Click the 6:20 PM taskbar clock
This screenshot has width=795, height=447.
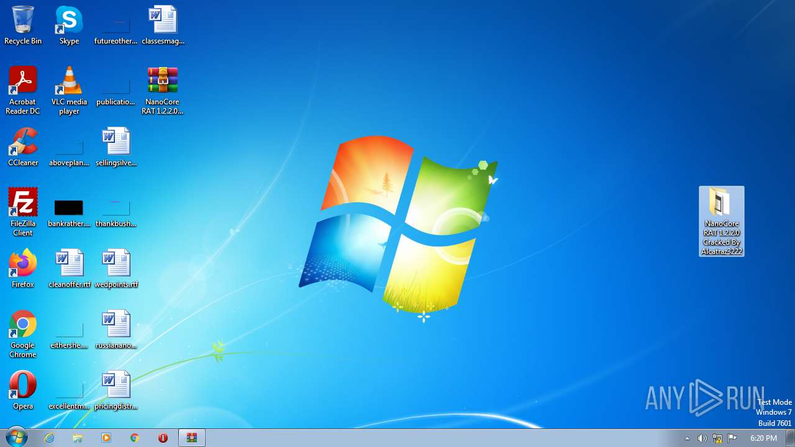click(763, 438)
